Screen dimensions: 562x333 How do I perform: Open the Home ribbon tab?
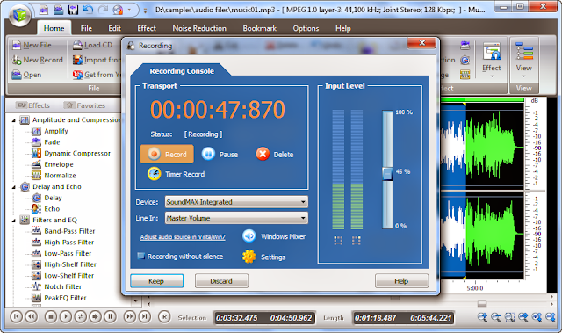[x=54, y=28]
